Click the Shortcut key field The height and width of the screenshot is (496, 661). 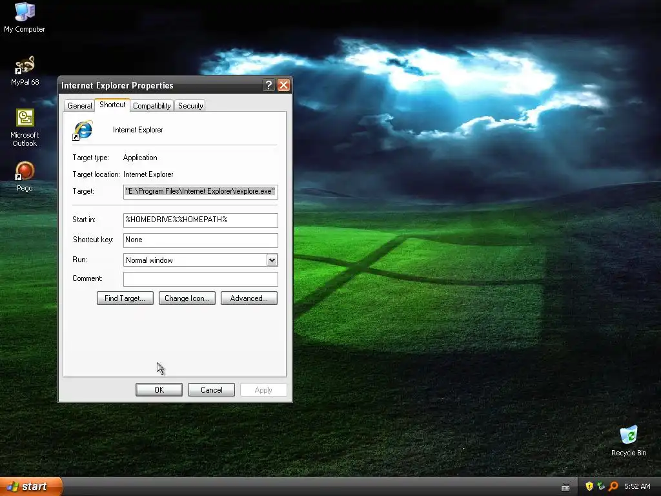[x=200, y=240]
